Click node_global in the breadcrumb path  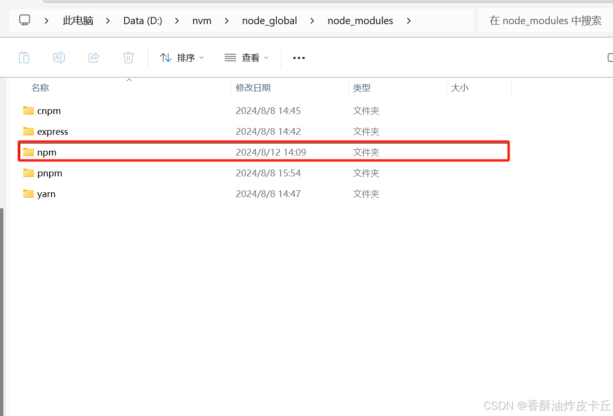(x=270, y=21)
